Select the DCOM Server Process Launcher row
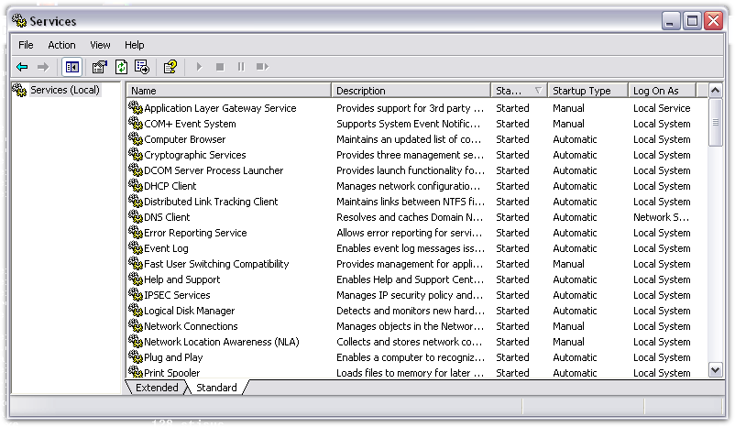The width and height of the screenshot is (735, 427). point(416,170)
